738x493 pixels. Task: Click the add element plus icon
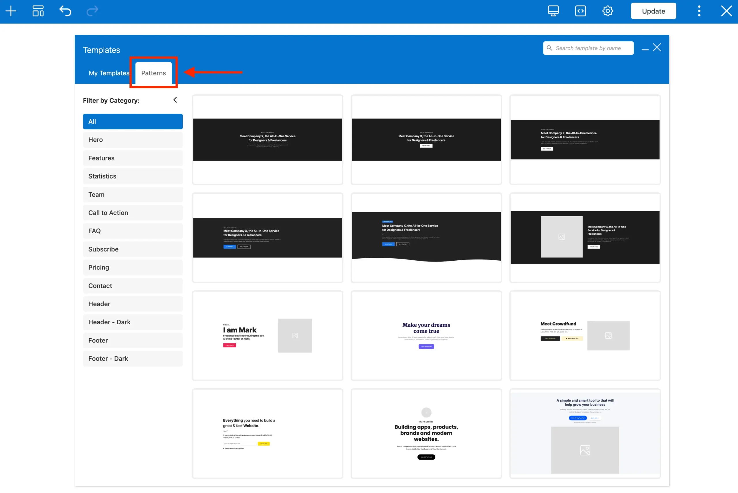[10, 11]
